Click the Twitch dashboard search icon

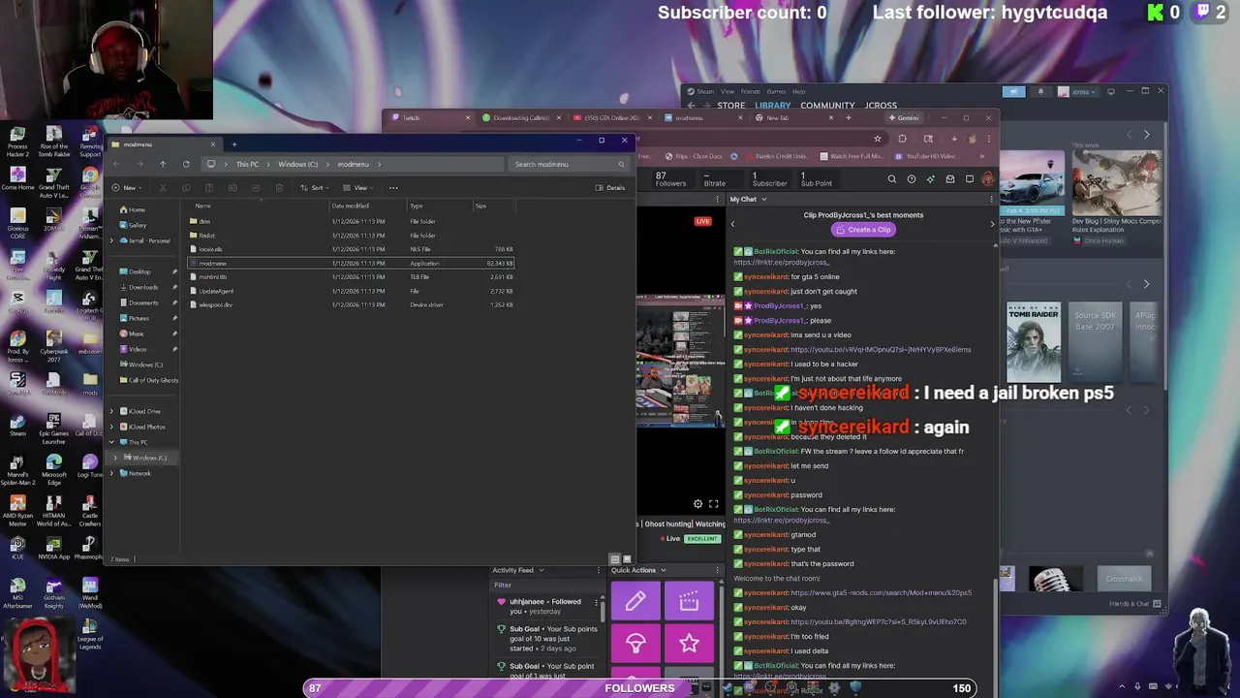click(x=892, y=179)
